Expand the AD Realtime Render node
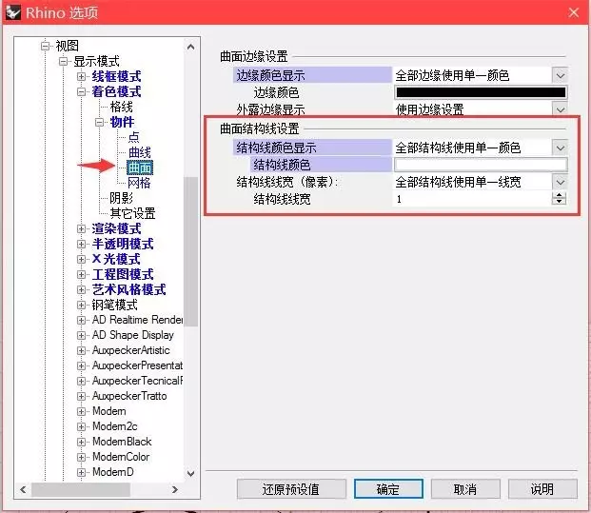Screen dimensions: 591x513 81,320
